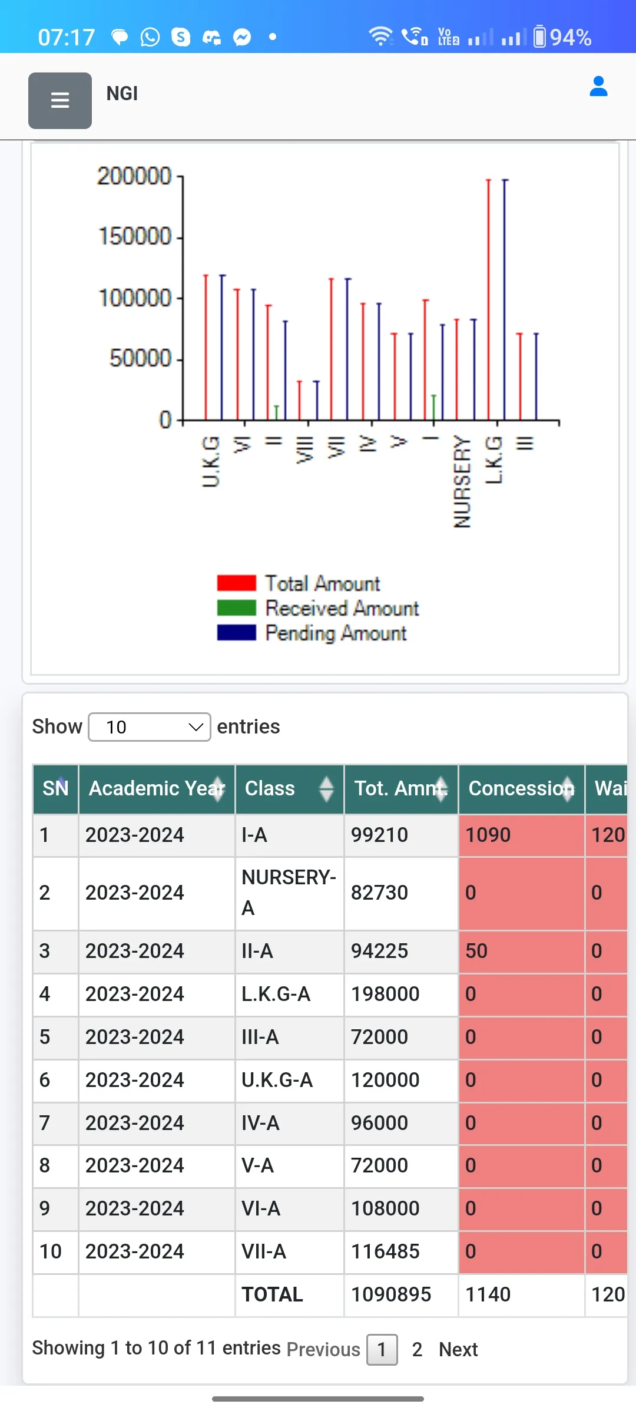636x1414 pixels.
Task: Select the VI-A class cell
Action: click(290, 1208)
